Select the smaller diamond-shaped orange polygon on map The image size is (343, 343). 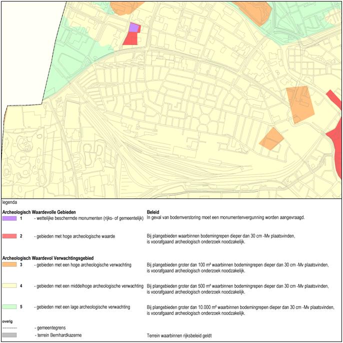point(271,139)
